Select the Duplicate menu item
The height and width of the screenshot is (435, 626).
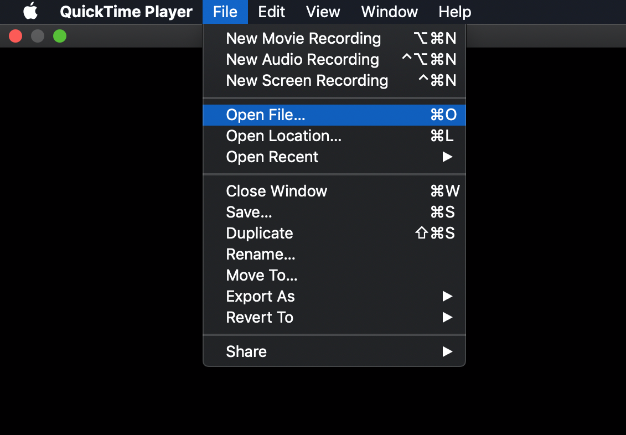tap(260, 234)
